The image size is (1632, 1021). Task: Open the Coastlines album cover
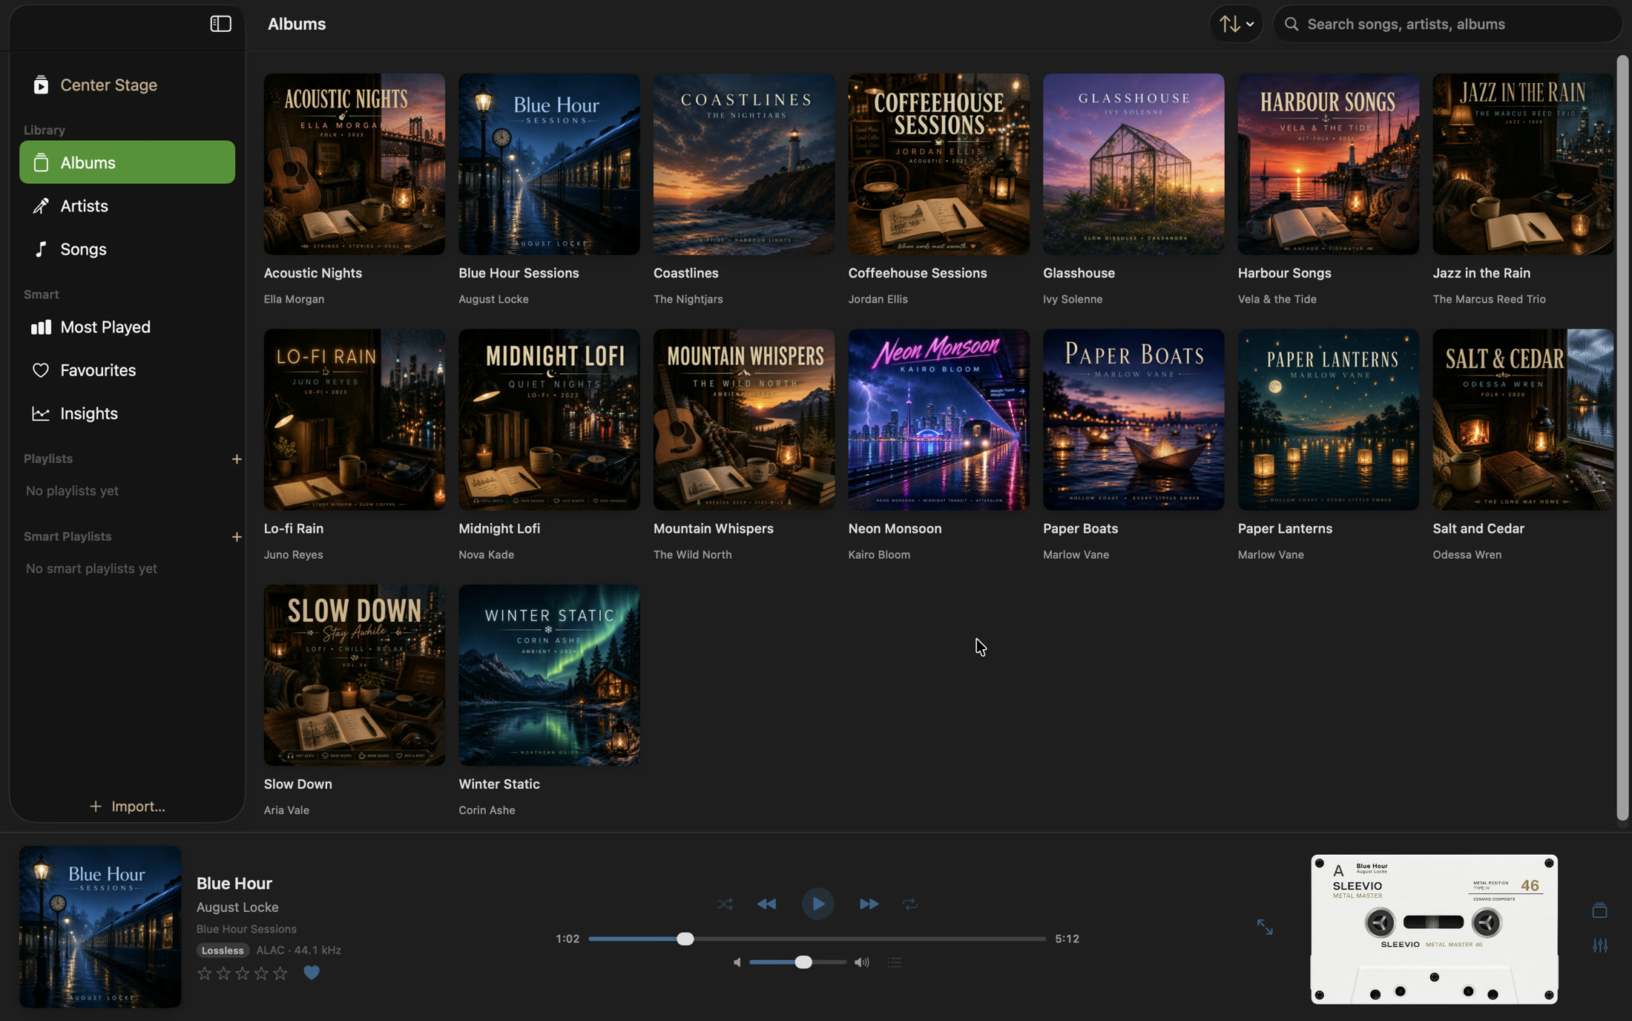744,164
